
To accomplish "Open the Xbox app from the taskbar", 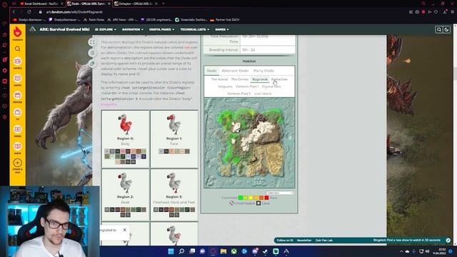I will 234,251.
